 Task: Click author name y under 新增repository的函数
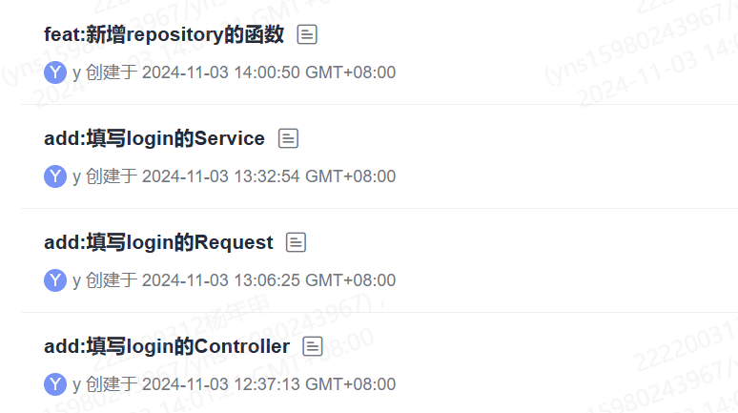click(x=76, y=73)
